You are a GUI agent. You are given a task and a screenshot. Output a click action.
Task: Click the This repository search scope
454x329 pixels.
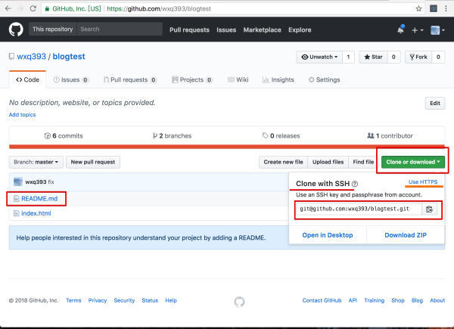(53, 29)
